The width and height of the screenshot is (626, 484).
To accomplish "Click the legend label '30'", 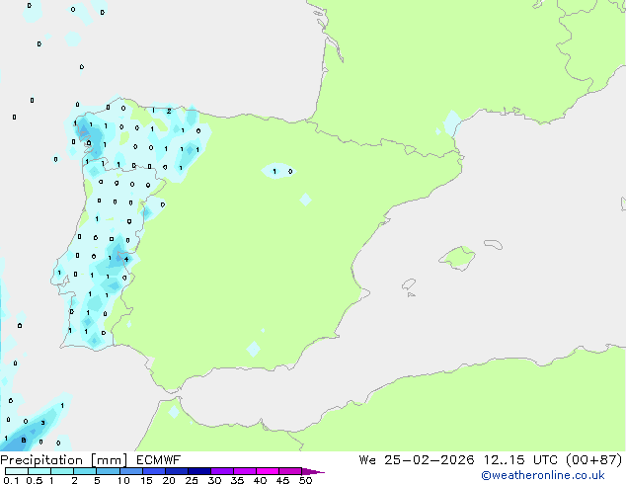I will tap(214, 480).
